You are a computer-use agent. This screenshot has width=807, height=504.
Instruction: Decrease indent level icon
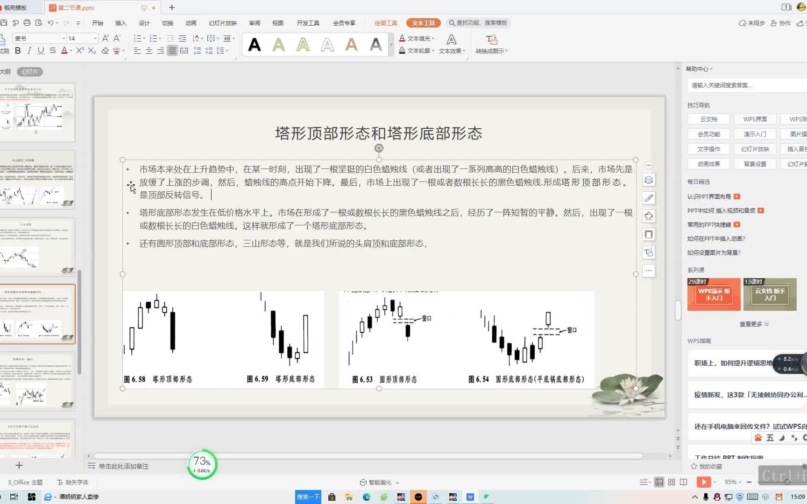[x=170, y=38]
